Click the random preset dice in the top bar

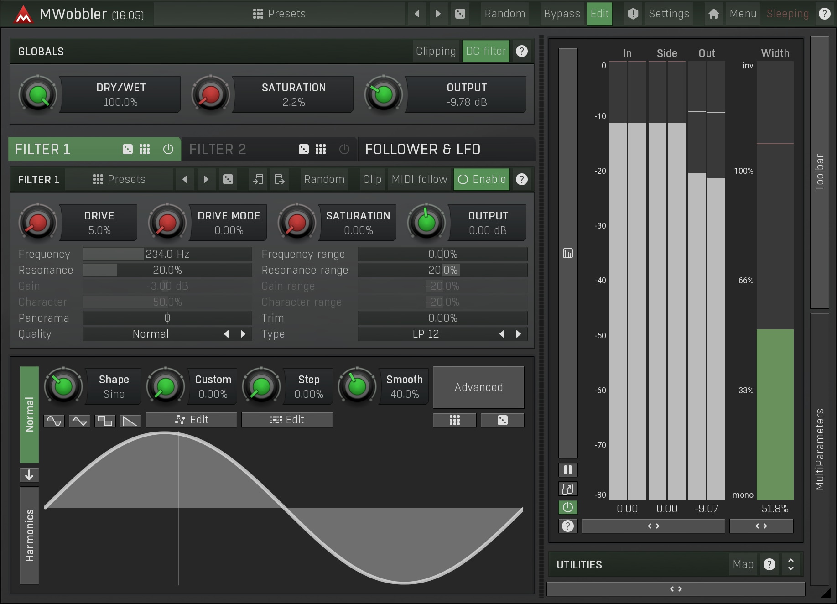pos(460,14)
